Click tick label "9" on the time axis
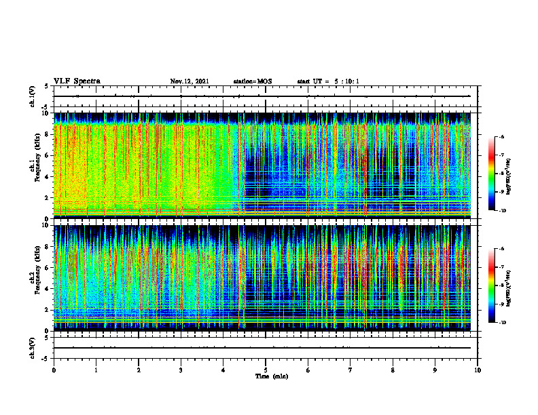 435,370
